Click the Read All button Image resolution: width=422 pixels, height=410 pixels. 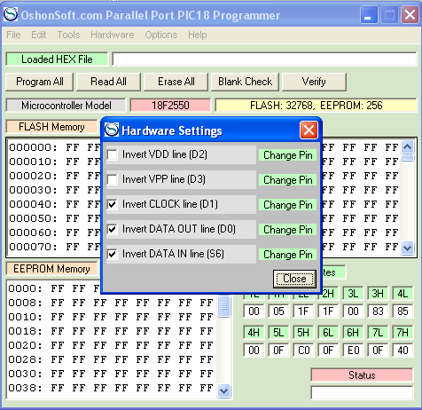coord(108,82)
